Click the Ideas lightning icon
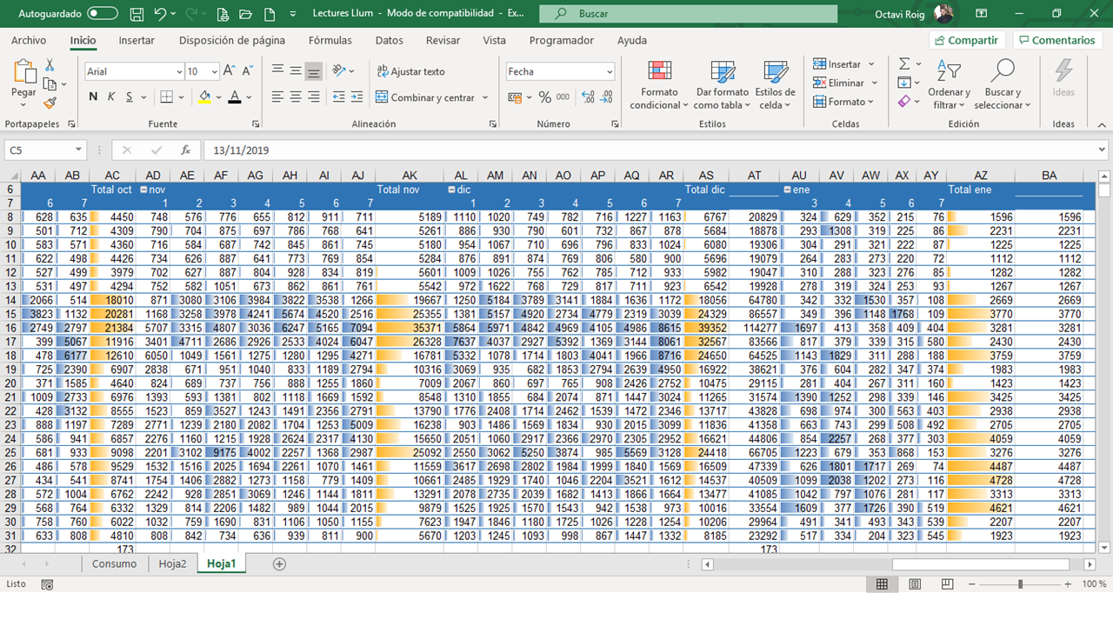 pos(1063,78)
